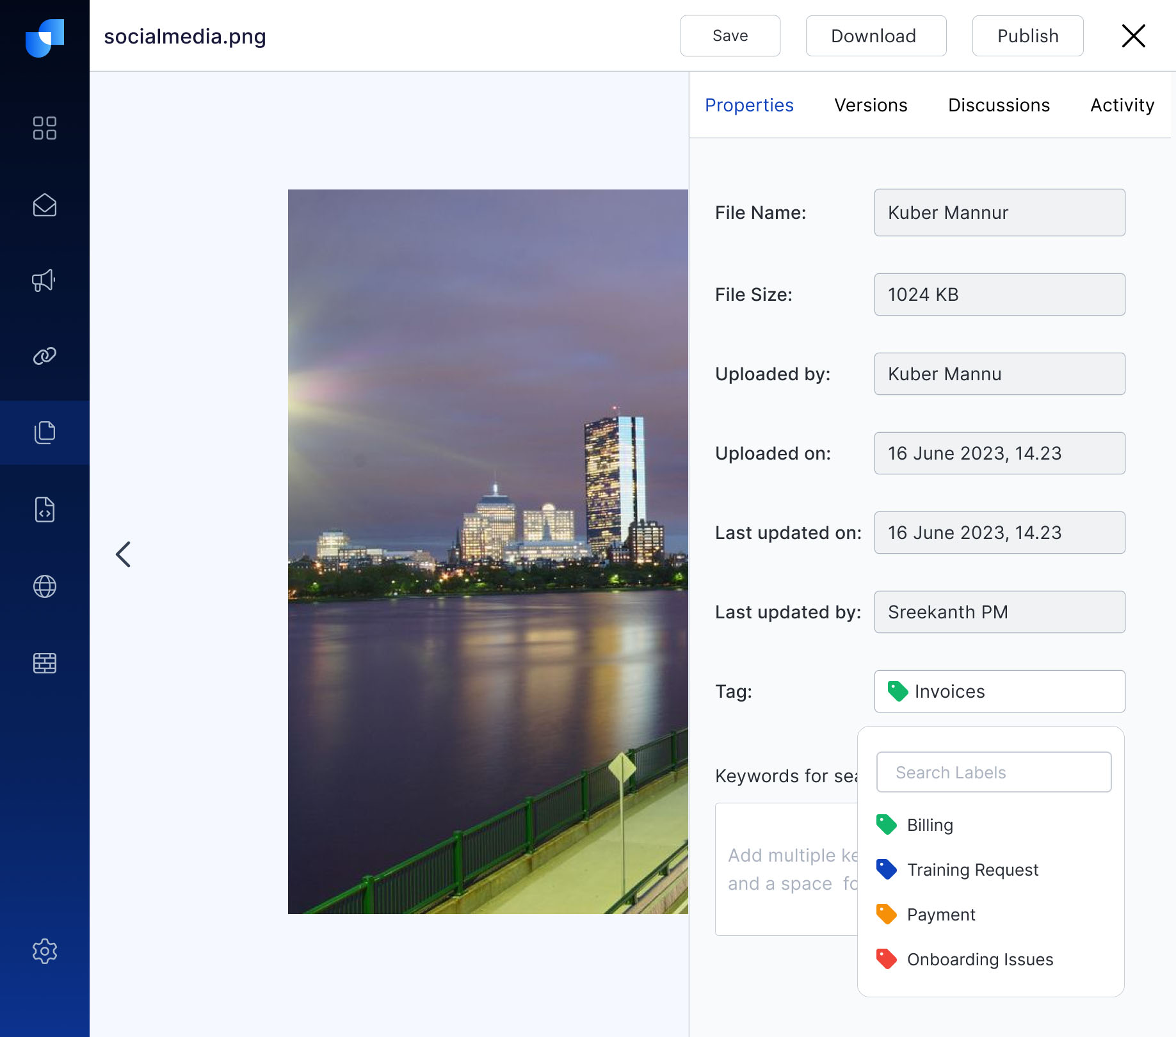The width and height of the screenshot is (1176, 1037).
Task: Click the Download button
Action: tap(876, 36)
